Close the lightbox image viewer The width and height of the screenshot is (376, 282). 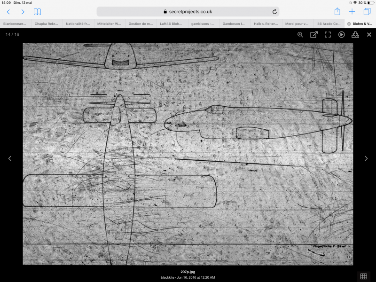pos(369,34)
